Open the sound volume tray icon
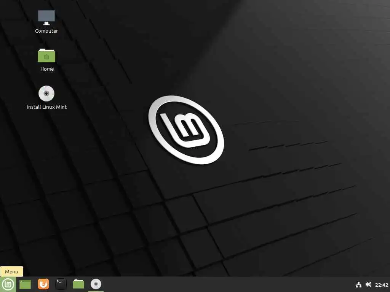The width and height of the screenshot is (390, 292). pos(368,284)
